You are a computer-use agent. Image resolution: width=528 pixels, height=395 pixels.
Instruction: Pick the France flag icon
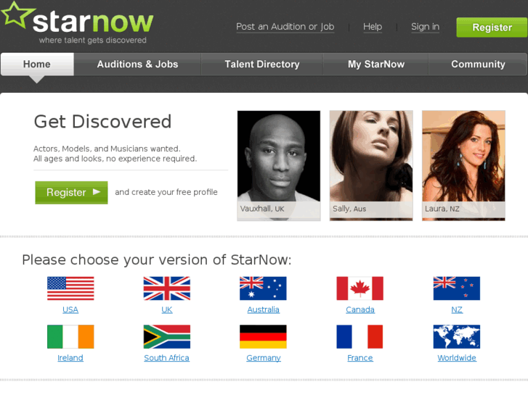(360, 336)
